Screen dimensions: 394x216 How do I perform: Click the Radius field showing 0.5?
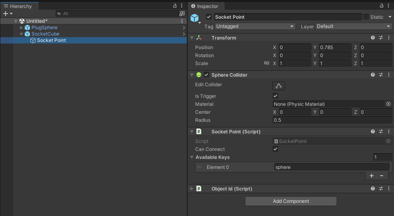click(x=333, y=120)
